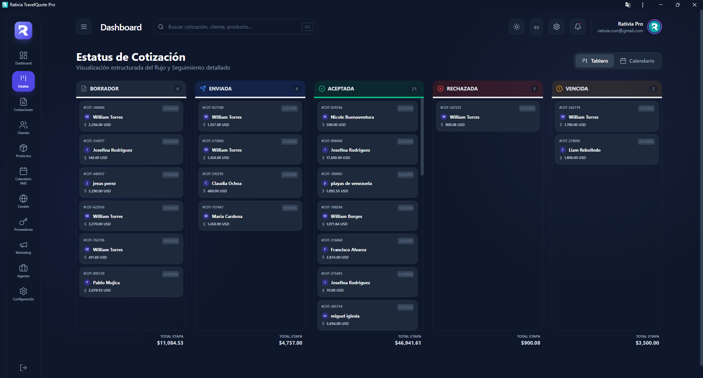Switch language with ES button
Viewport: 703px width, 378px height.
(x=536, y=27)
